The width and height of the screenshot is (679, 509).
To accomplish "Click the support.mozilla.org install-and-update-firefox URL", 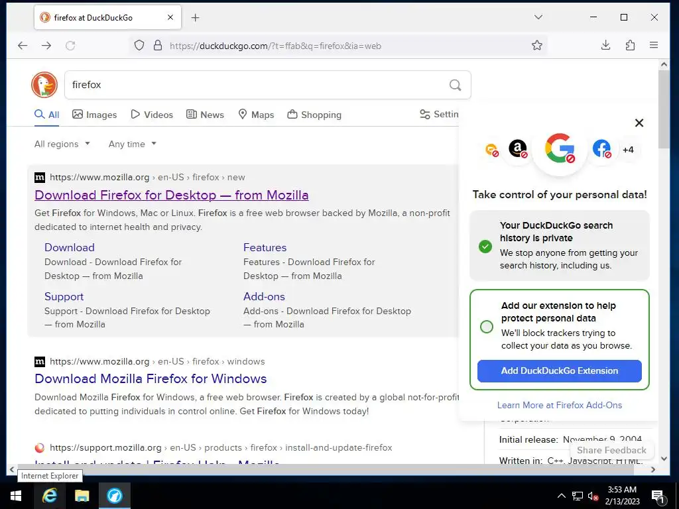I will tap(221, 447).
